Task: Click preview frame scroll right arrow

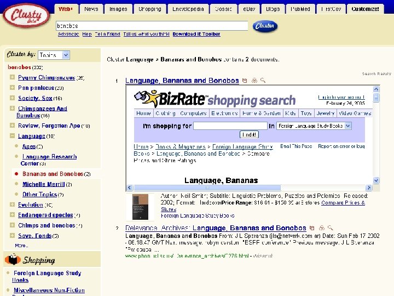Action: (x=369, y=187)
